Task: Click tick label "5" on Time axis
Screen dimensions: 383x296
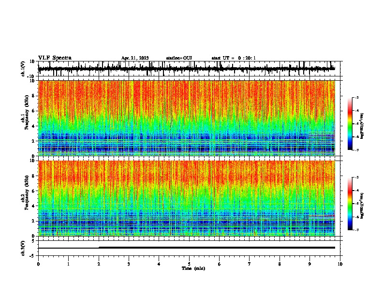Action: pos(189,264)
